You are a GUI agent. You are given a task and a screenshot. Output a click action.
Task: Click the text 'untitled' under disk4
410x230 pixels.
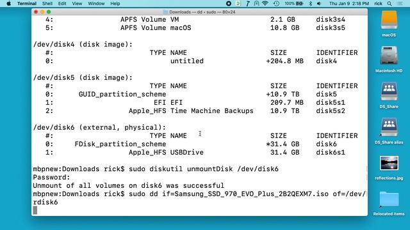[187, 61]
